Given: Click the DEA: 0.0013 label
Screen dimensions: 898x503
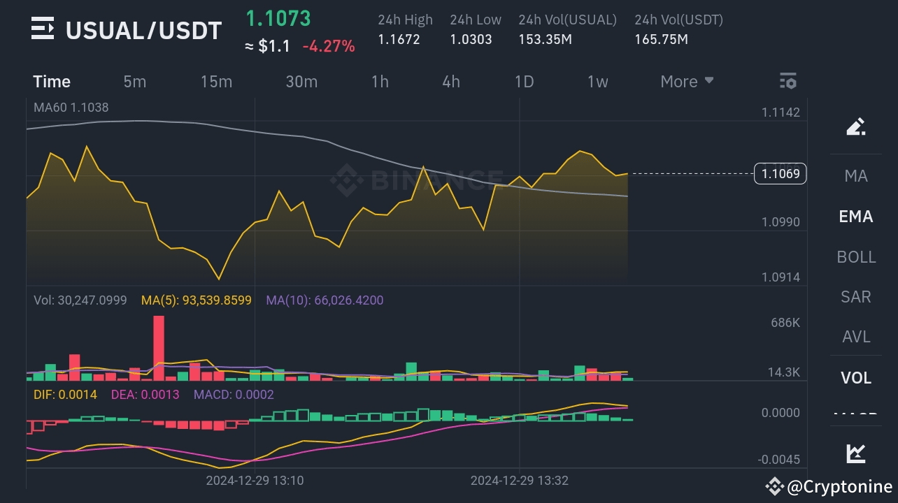Looking at the screenshot, I should (x=145, y=394).
